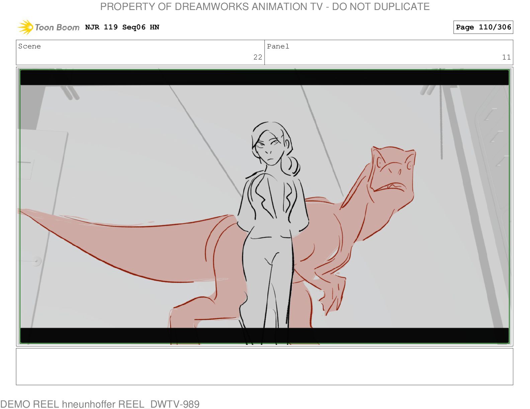Click the 'Panel' label
This screenshot has width=530, height=409.
[x=278, y=46]
